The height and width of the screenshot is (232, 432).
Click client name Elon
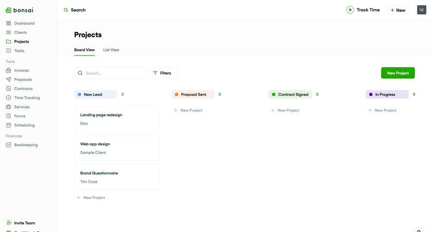[x=84, y=124]
